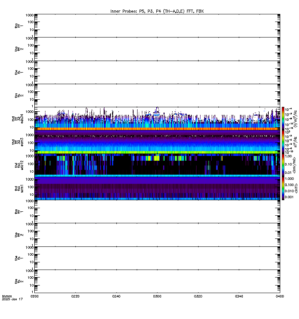The width and height of the screenshot is (299, 319).
Task: Click the thd fbk scm1 filter bank panel
Action: pyautogui.click(x=157, y=188)
